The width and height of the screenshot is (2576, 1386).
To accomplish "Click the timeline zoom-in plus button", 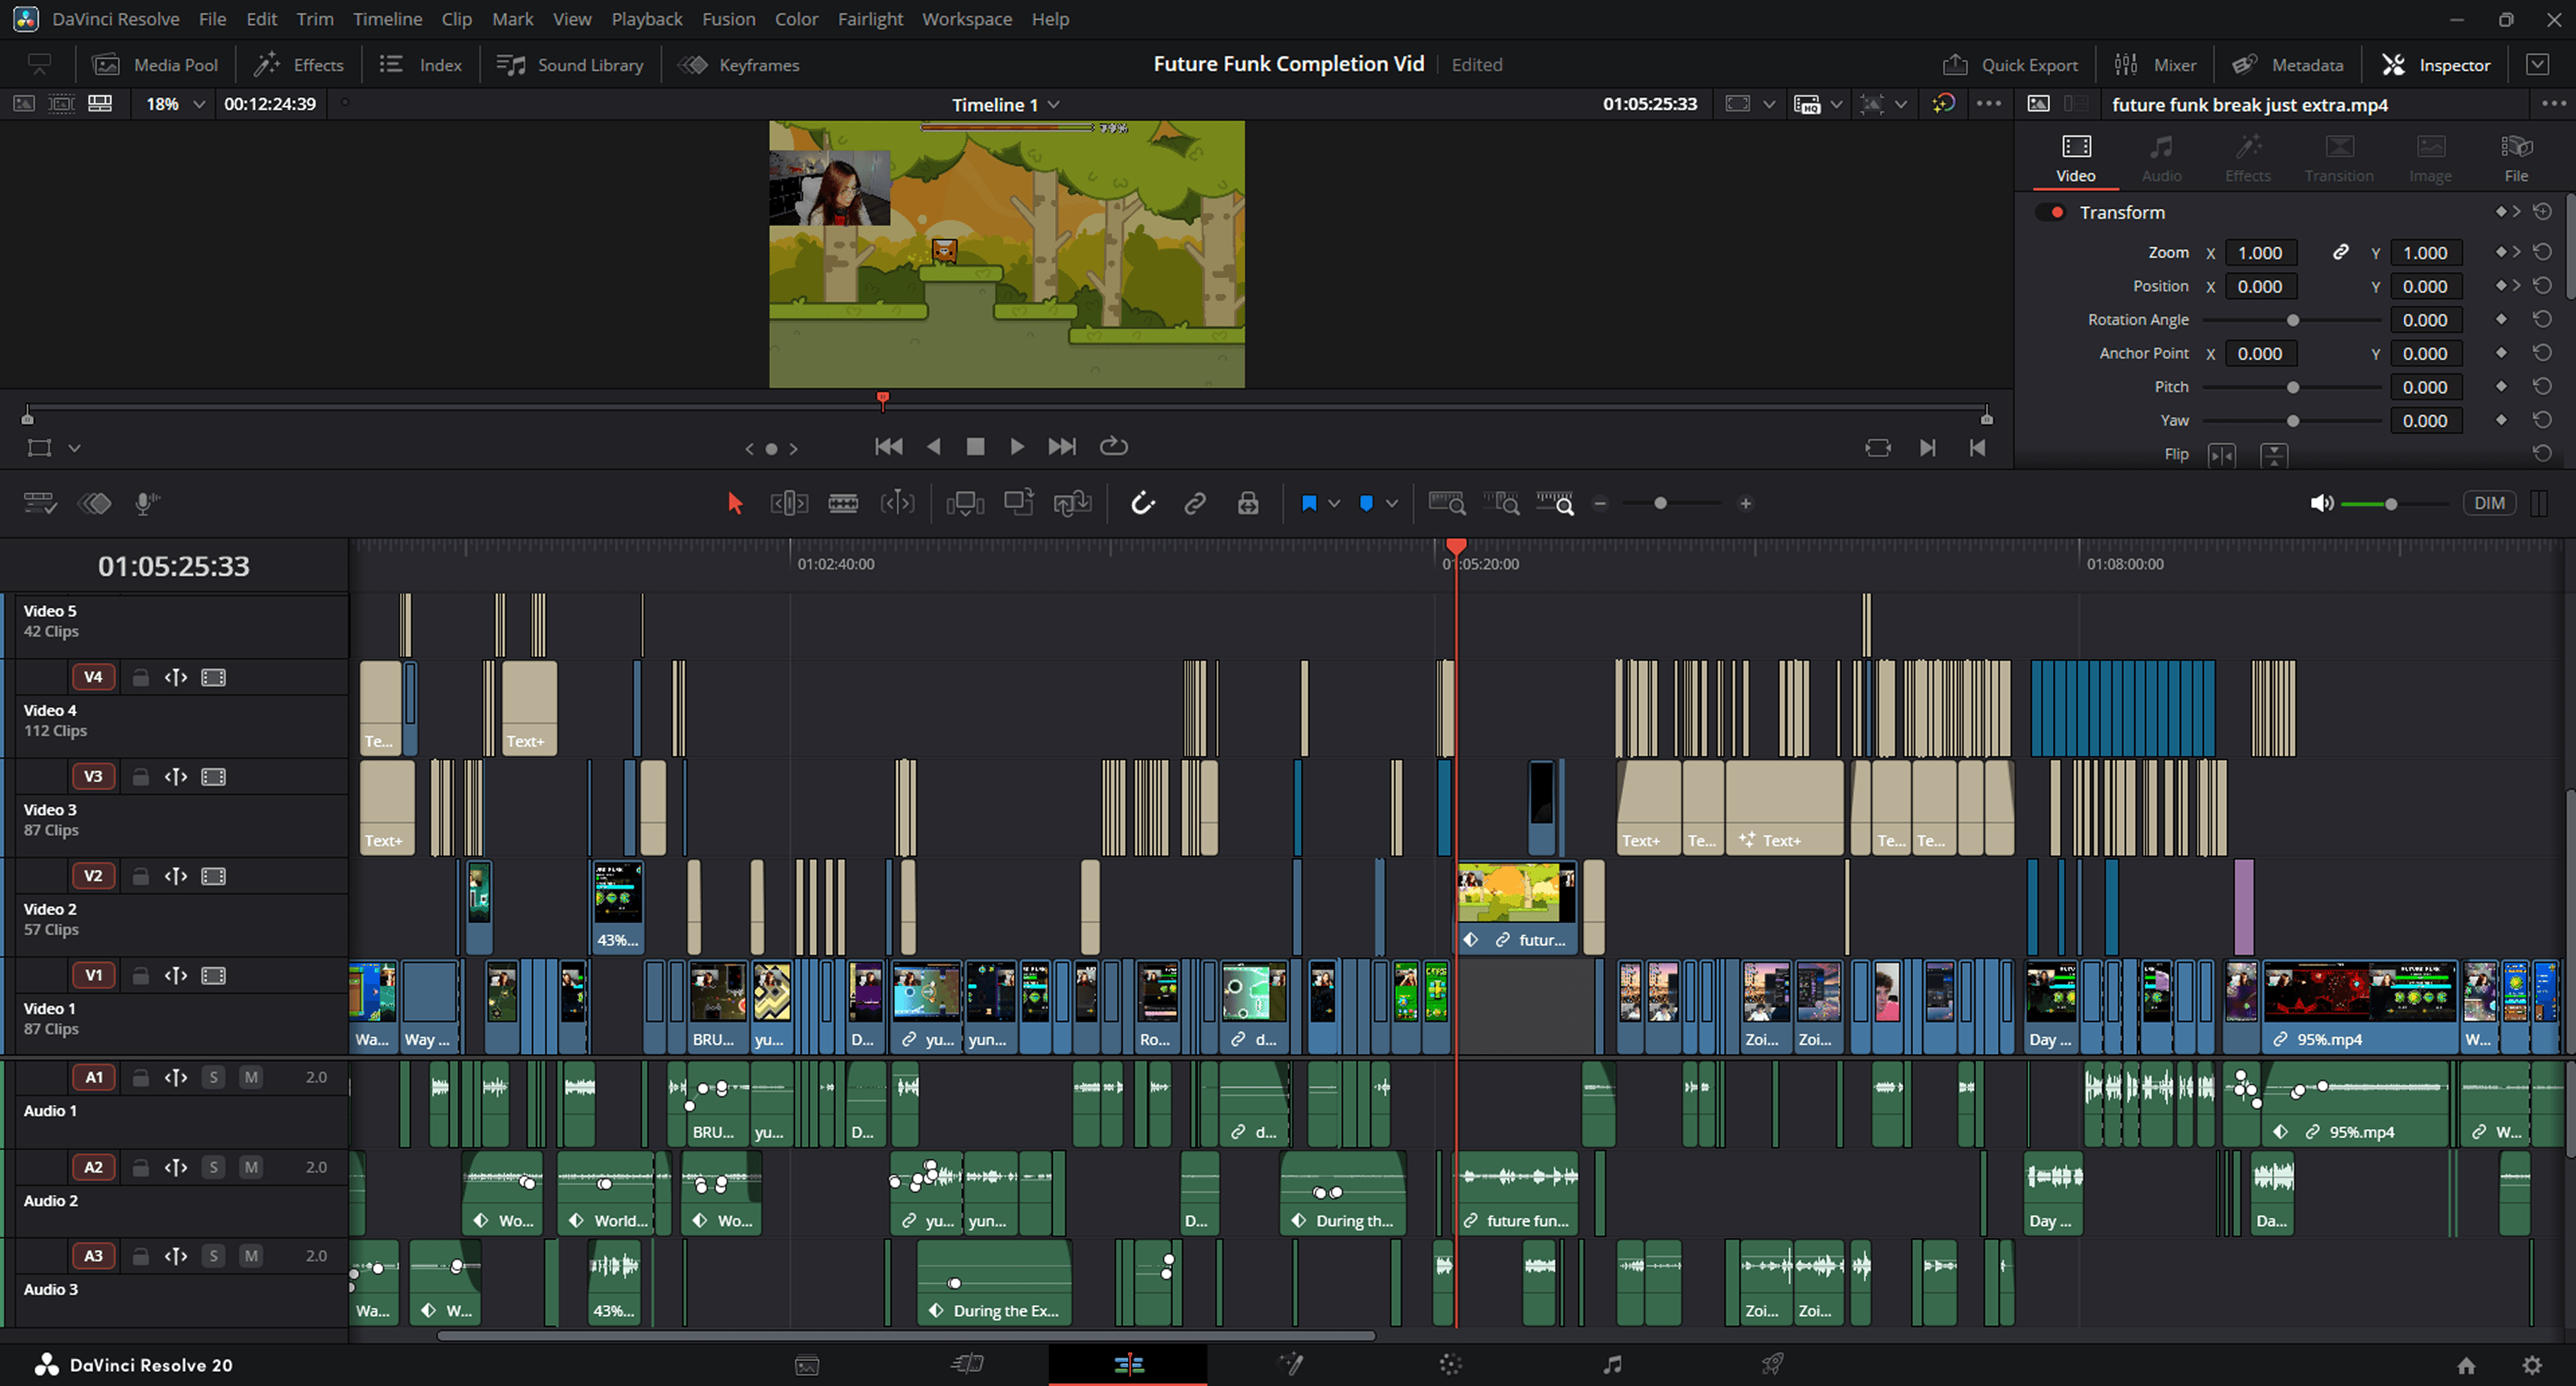I will [x=1745, y=503].
